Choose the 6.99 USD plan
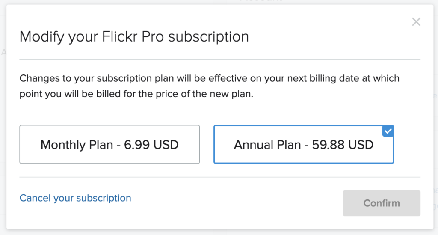 (x=109, y=145)
